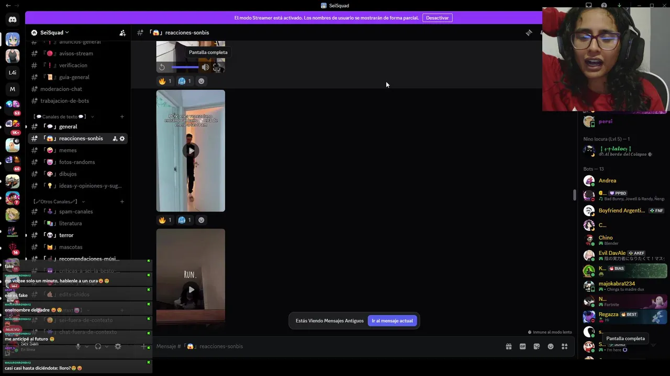The image size is (670, 376).
Task: Open the help icon in title bar
Action: tap(604, 5)
